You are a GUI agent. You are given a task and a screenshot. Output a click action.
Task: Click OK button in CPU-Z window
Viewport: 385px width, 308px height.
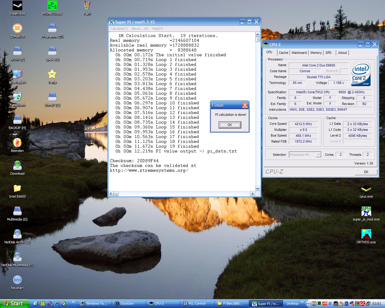(366, 172)
